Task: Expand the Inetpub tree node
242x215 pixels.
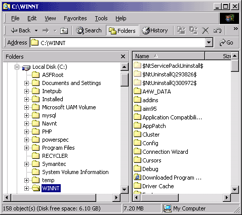Action: tap(26, 91)
